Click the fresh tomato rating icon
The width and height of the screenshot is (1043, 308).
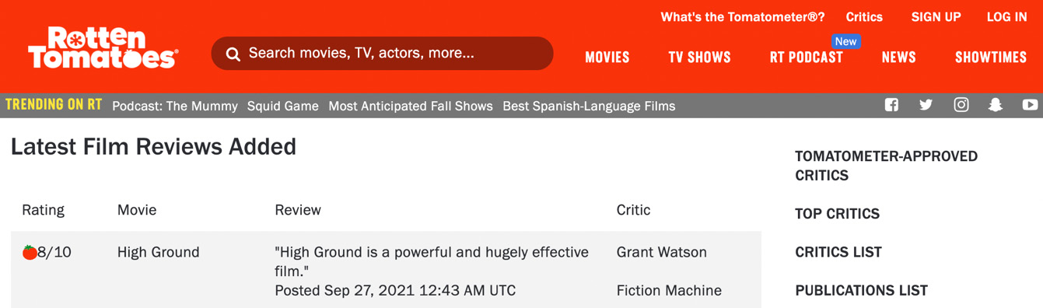pos(30,252)
